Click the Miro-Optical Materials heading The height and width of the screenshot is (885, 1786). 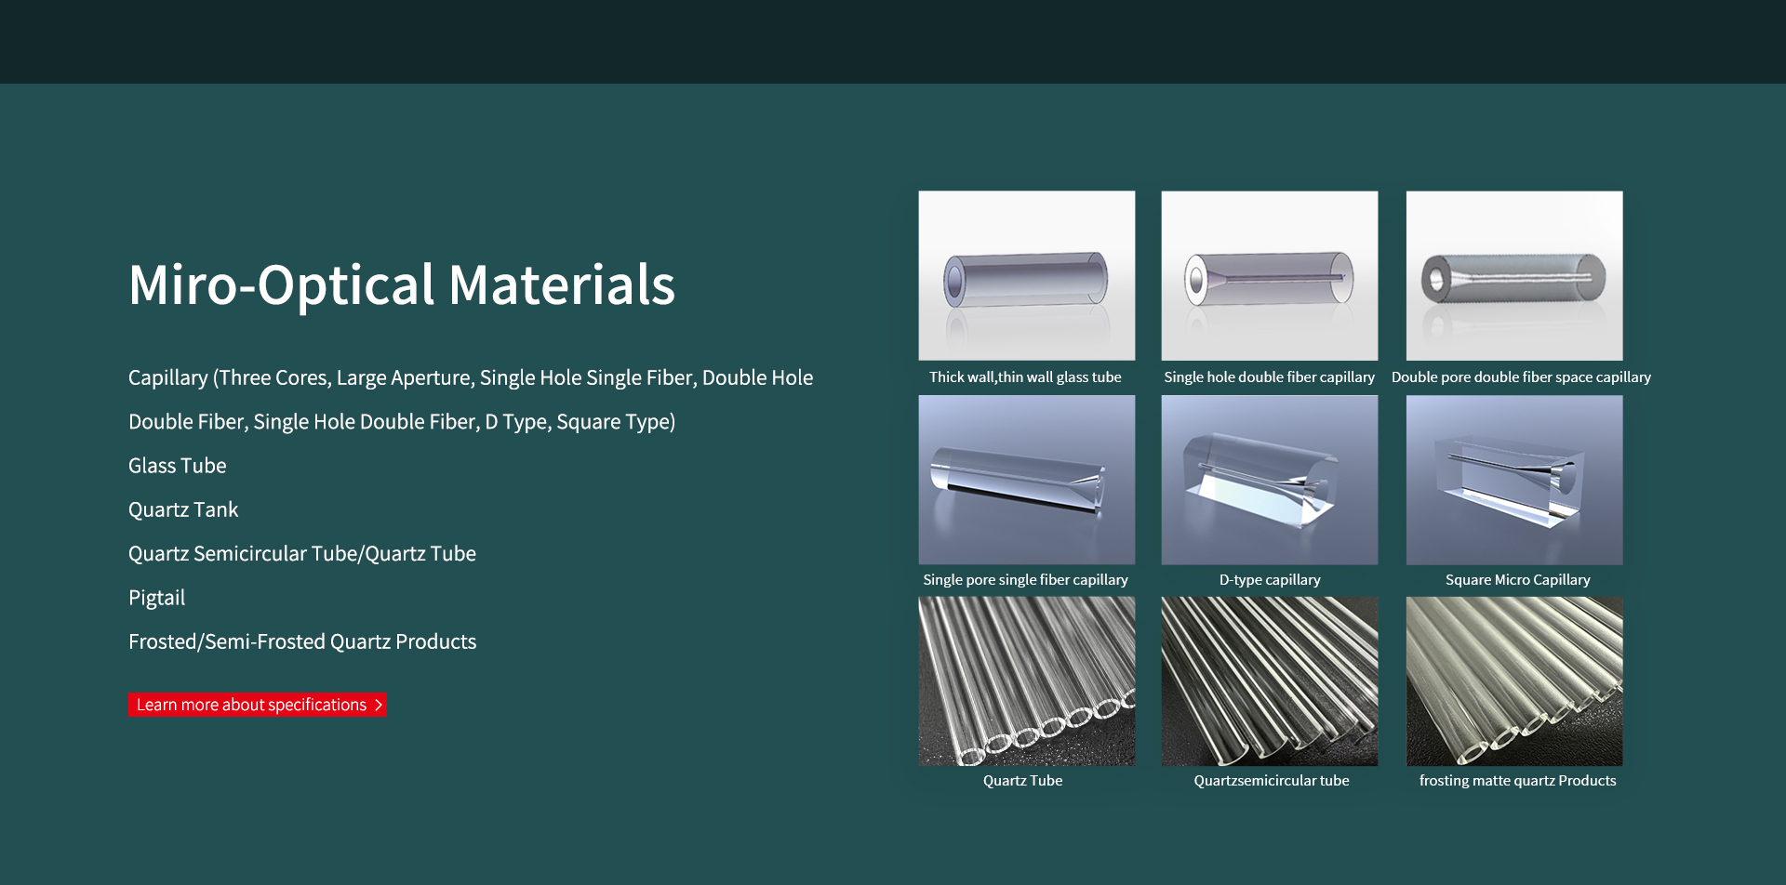coord(402,284)
